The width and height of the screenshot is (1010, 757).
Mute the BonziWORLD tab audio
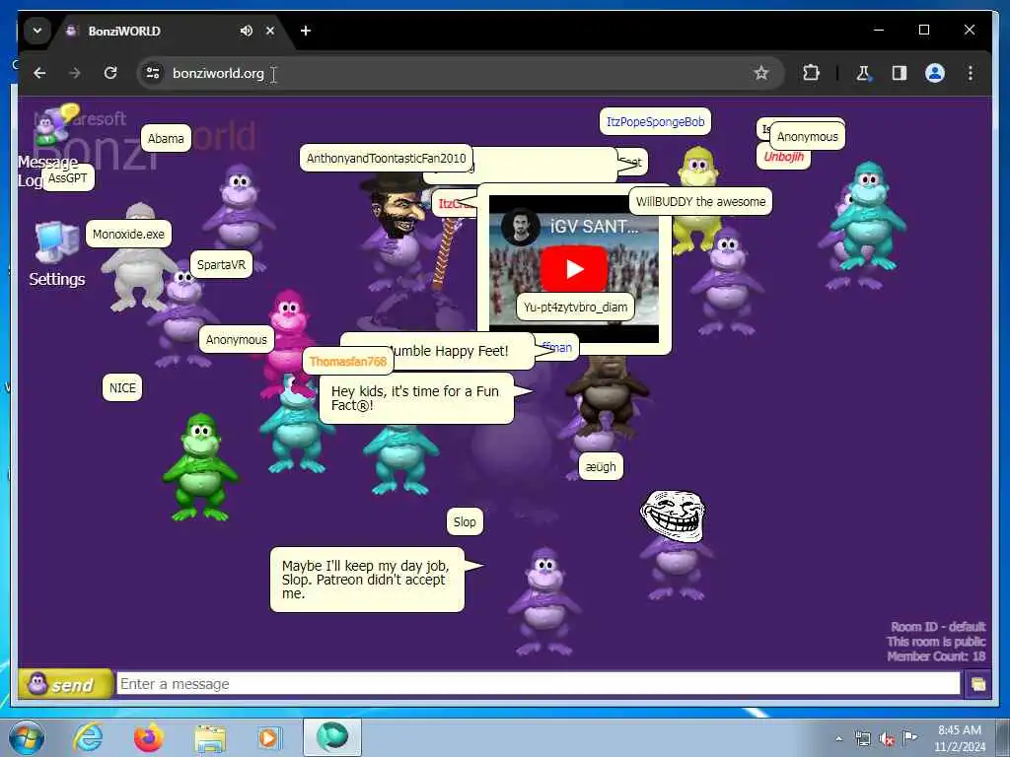(x=246, y=31)
